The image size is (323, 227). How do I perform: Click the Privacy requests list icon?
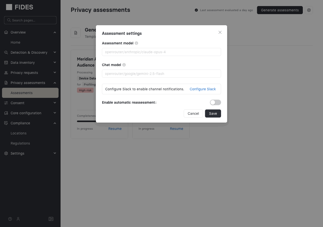(6, 73)
